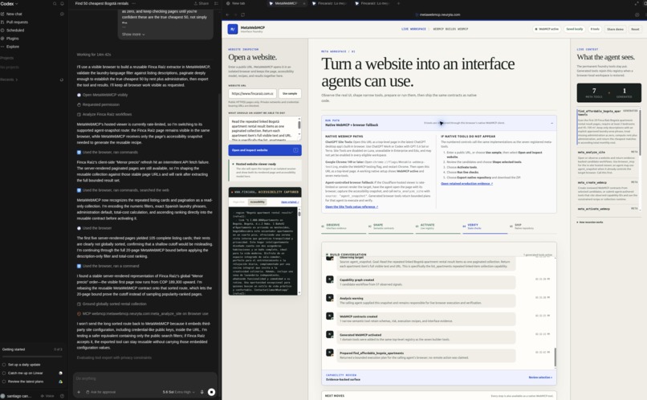Screen dimensions: 647x400
Task: Open the chat title more options menu
Action: coord(134,3)
